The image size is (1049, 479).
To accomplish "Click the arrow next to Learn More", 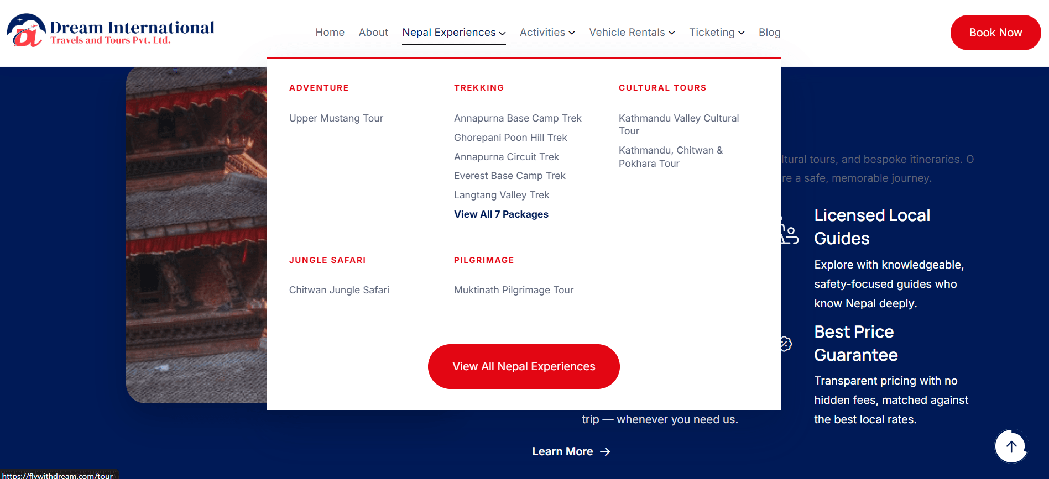I will pos(605,452).
